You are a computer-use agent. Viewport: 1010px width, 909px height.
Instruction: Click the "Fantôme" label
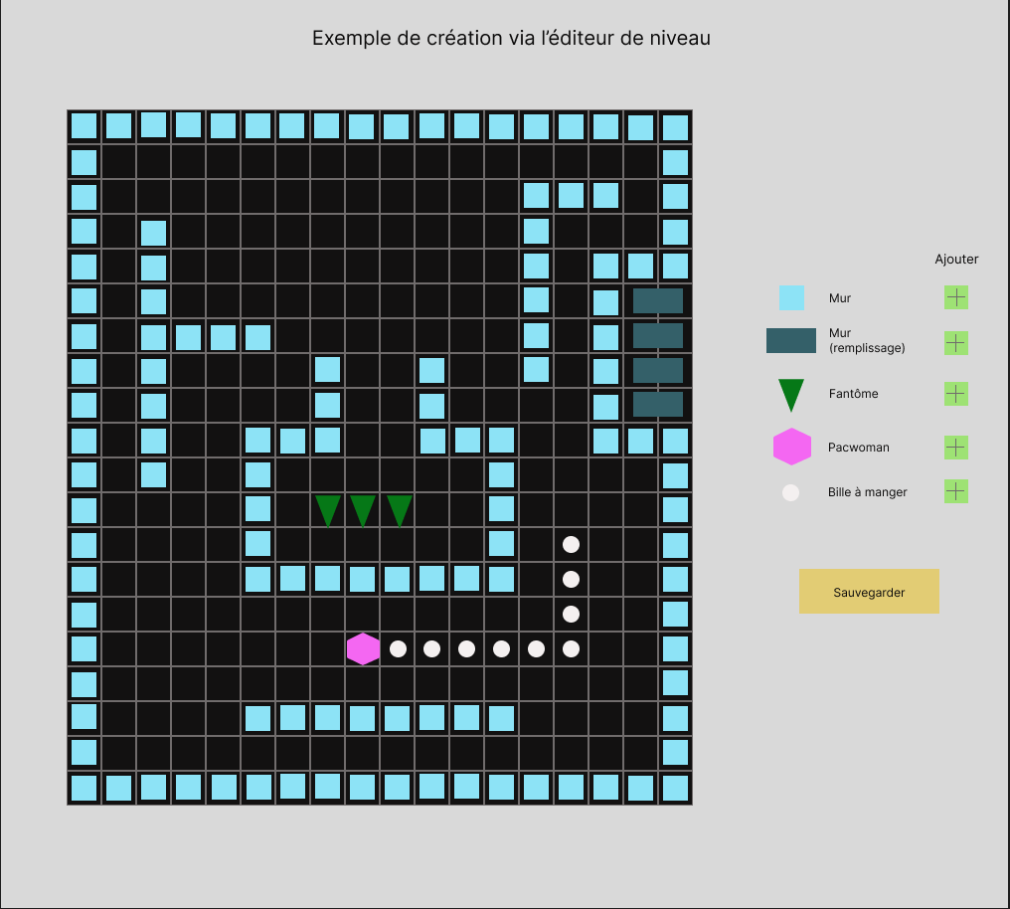tap(853, 394)
